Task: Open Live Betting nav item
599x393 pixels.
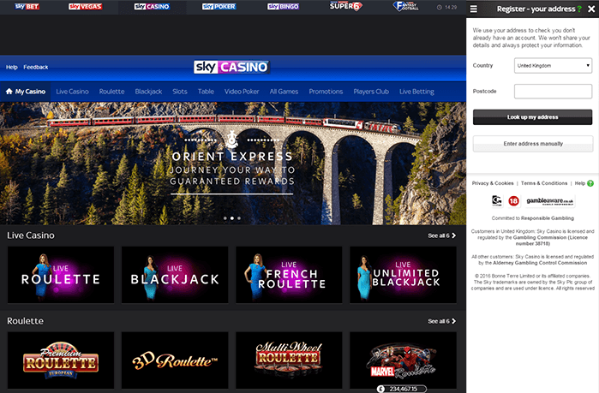Action: (x=416, y=92)
